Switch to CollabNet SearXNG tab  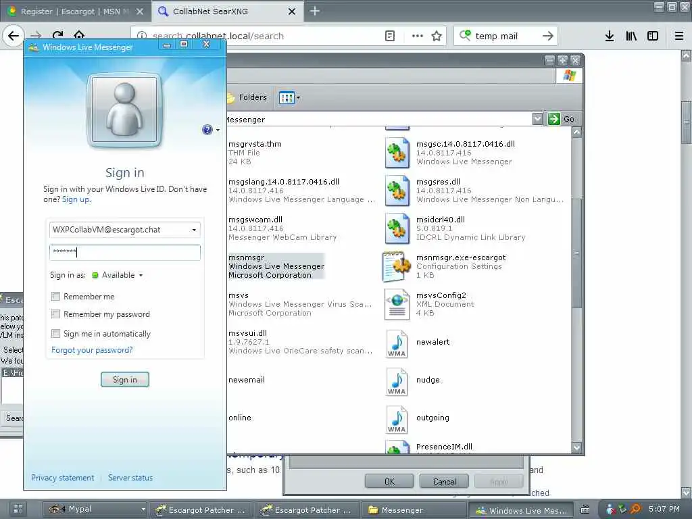[x=228, y=11]
